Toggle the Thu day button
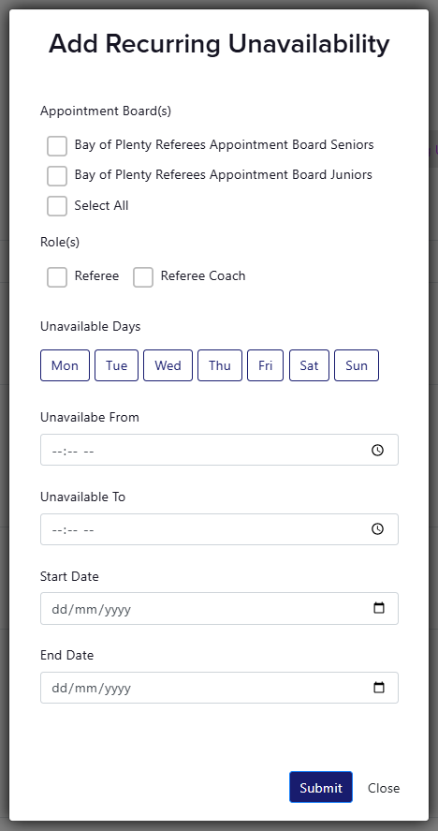The width and height of the screenshot is (438, 831). click(220, 365)
